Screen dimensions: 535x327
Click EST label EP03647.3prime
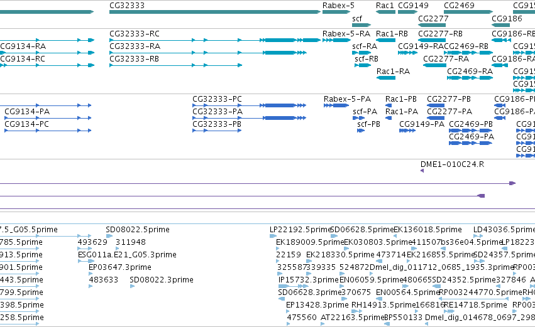point(119,267)
